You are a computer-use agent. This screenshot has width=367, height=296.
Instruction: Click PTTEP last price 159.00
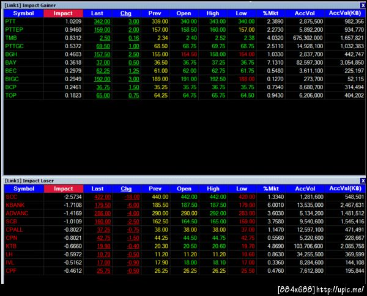[102, 30]
